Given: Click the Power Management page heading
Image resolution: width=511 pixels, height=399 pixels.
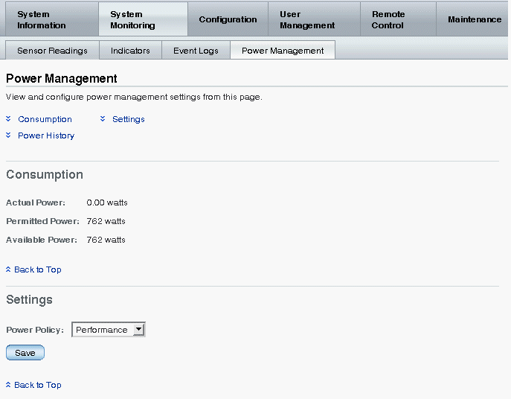Looking at the screenshot, I should [x=62, y=79].
